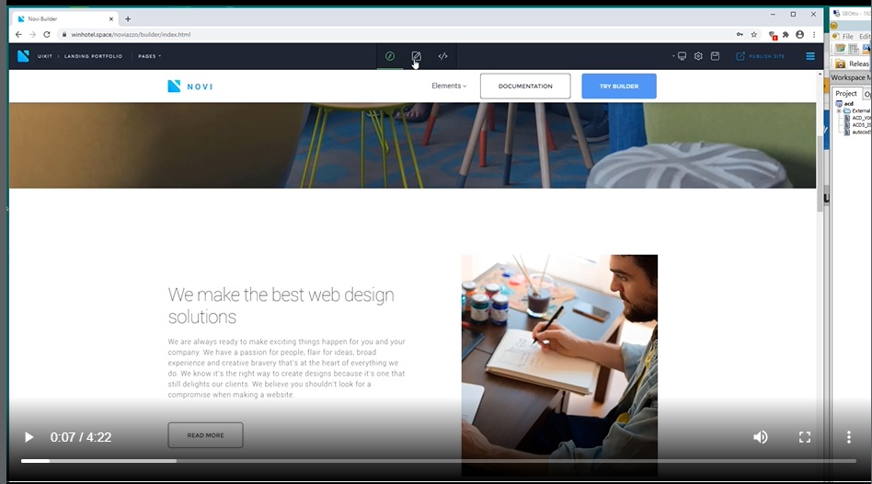Click the extension icon with red badge
Image resolution: width=872 pixels, height=484 pixels.
coord(773,35)
